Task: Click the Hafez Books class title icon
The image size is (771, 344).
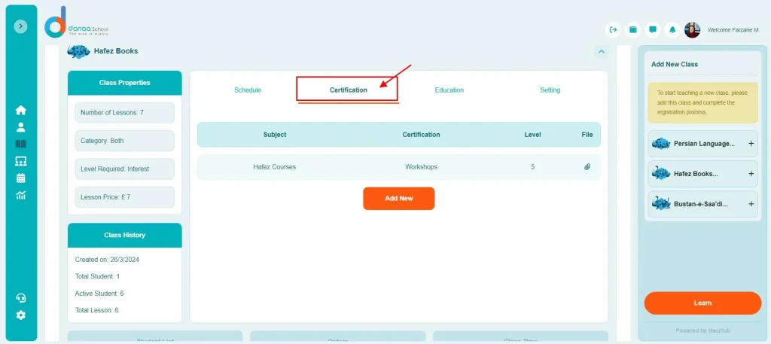Action: pyautogui.click(x=78, y=50)
